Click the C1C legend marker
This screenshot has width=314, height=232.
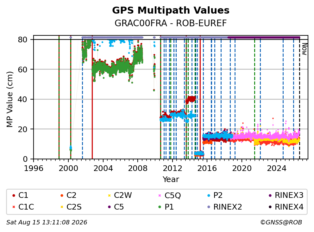pyautogui.click(x=14, y=207)
